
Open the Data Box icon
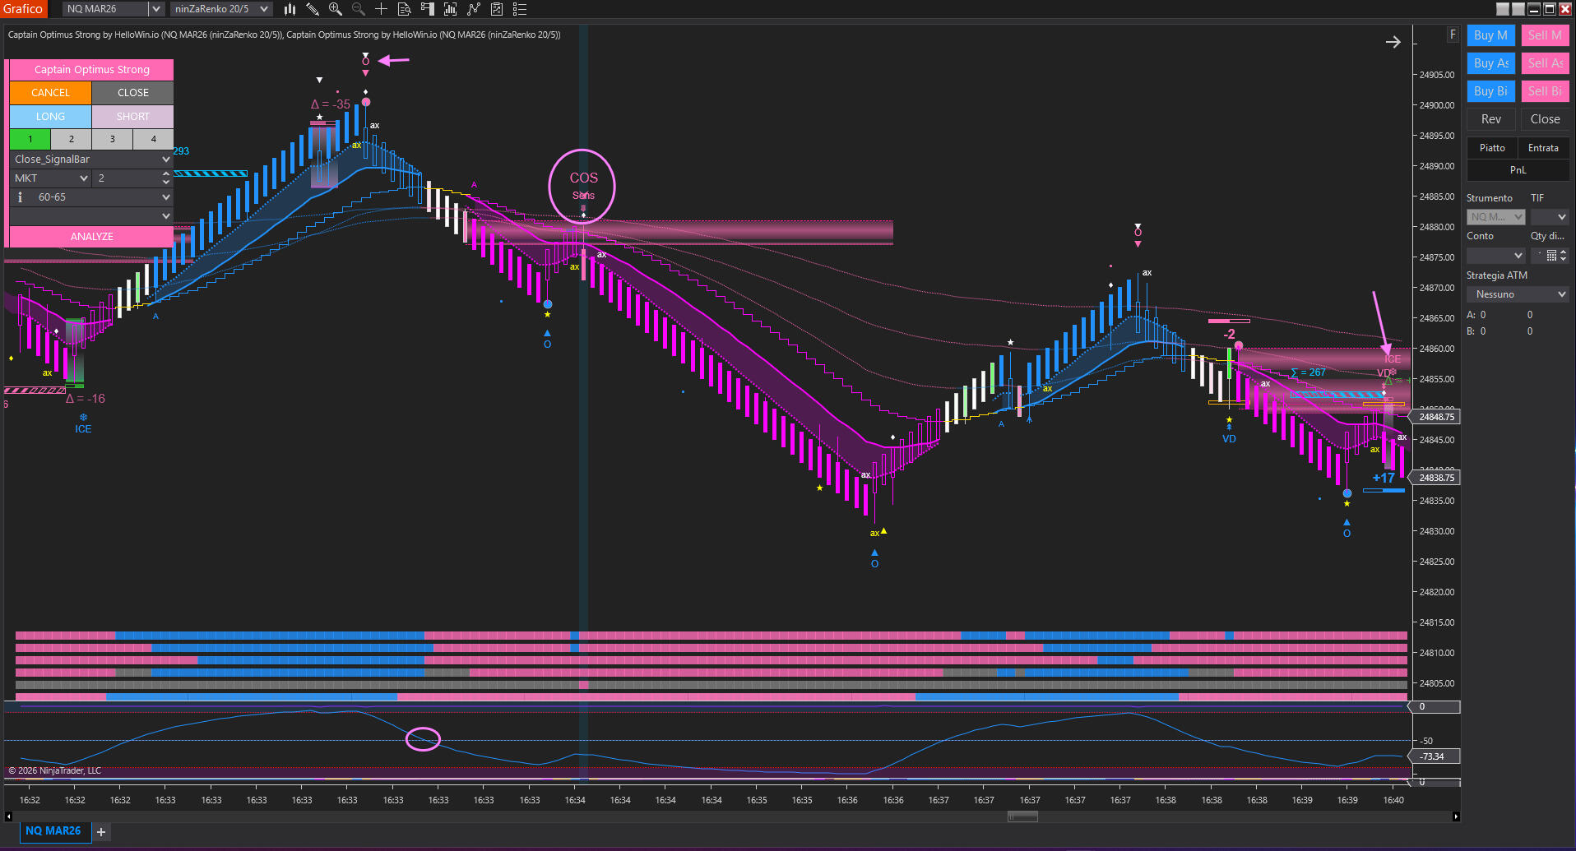[404, 9]
